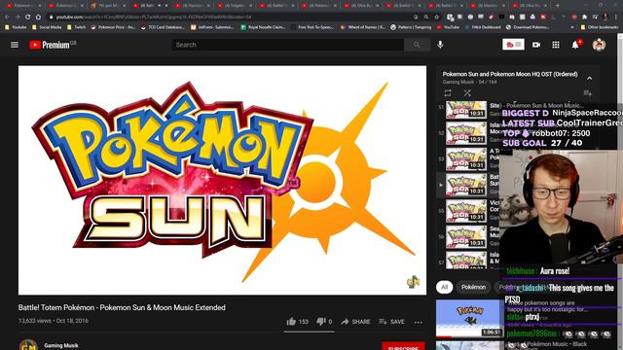Switch to the first browser tab

[23, 6]
